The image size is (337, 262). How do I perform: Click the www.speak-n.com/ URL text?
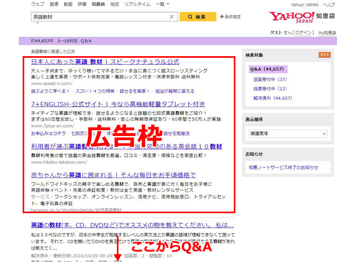[52, 83]
